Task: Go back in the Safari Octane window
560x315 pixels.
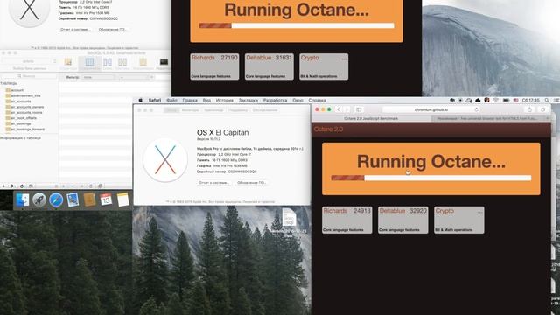Action: tap(338, 109)
